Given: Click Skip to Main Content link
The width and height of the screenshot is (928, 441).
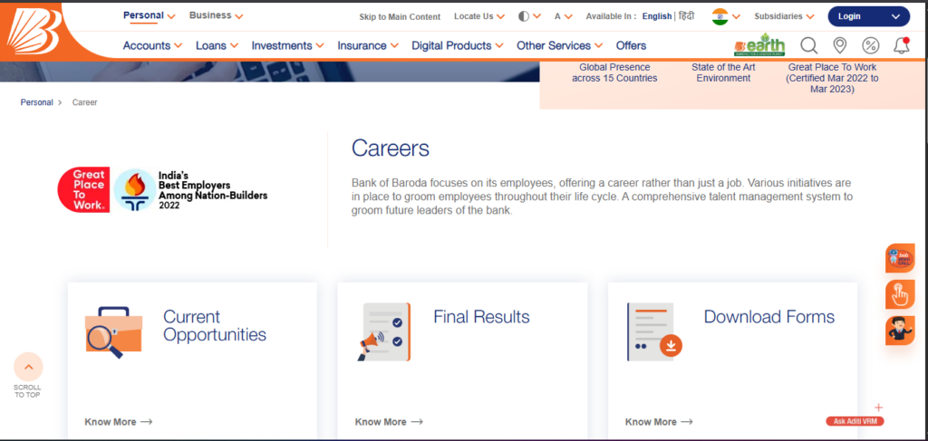Looking at the screenshot, I should pyautogui.click(x=400, y=17).
